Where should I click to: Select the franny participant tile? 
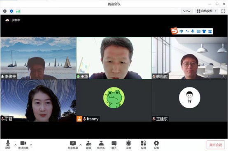pyautogui.click(x=114, y=101)
